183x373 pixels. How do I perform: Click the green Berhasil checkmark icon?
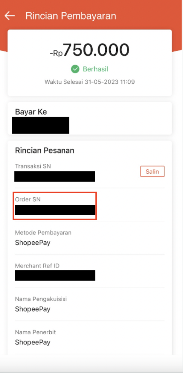pyautogui.click(x=75, y=69)
